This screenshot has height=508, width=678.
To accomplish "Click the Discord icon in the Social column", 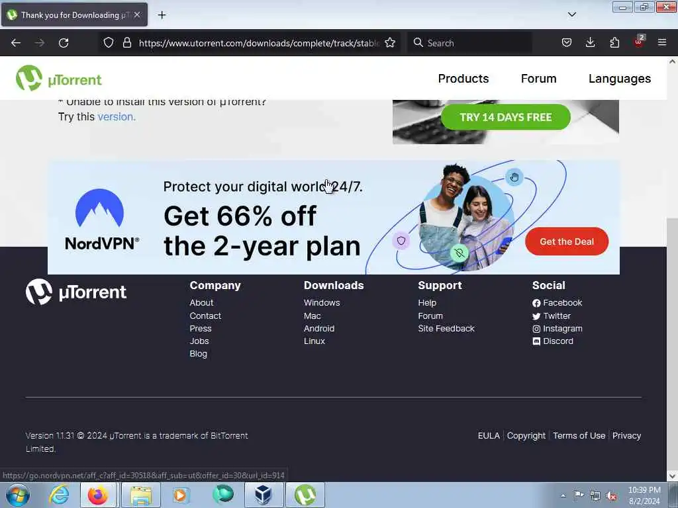I will (536, 341).
